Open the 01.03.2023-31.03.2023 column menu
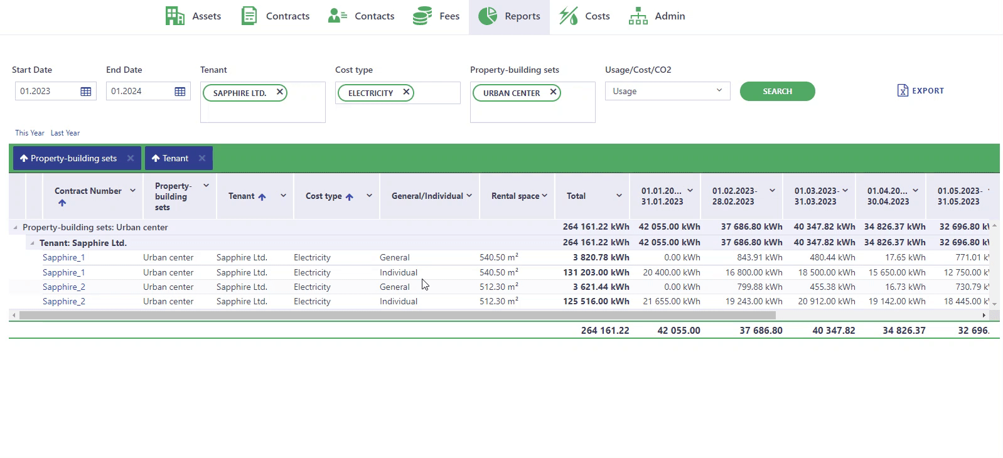1003x458 pixels. pyautogui.click(x=845, y=191)
